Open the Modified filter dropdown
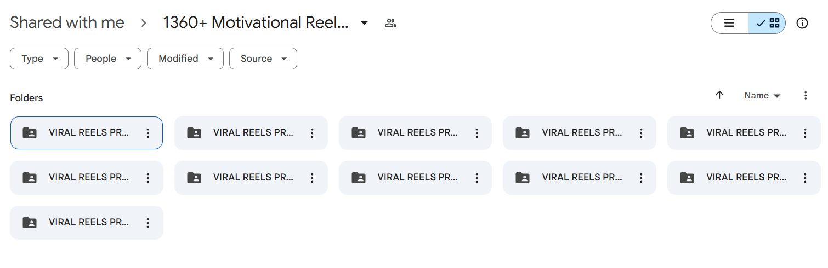The width and height of the screenshot is (828, 268). (x=185, y=59)
